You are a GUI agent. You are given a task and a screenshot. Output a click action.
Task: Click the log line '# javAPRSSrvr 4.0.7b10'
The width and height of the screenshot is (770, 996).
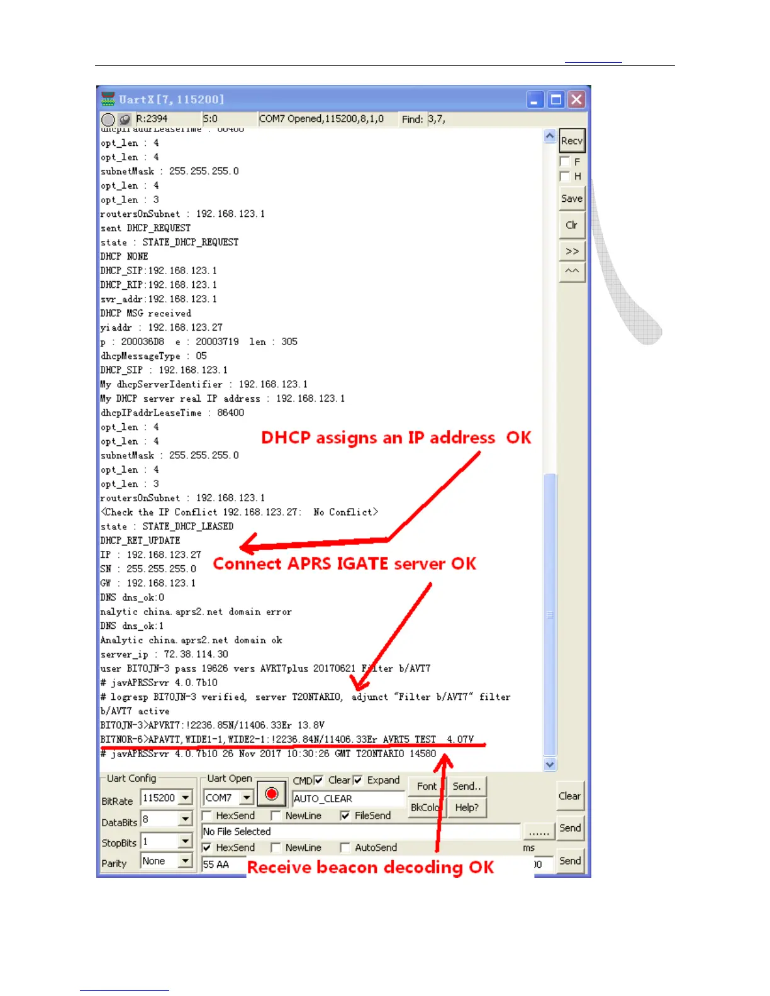point(159,683)
